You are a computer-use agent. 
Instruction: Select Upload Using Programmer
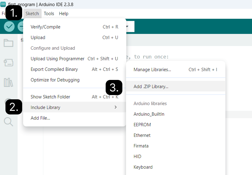coord(74,59)
